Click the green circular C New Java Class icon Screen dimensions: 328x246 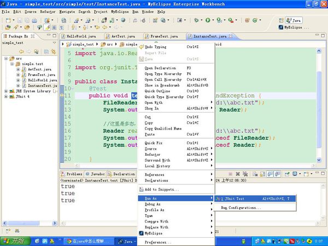(255, 20)
